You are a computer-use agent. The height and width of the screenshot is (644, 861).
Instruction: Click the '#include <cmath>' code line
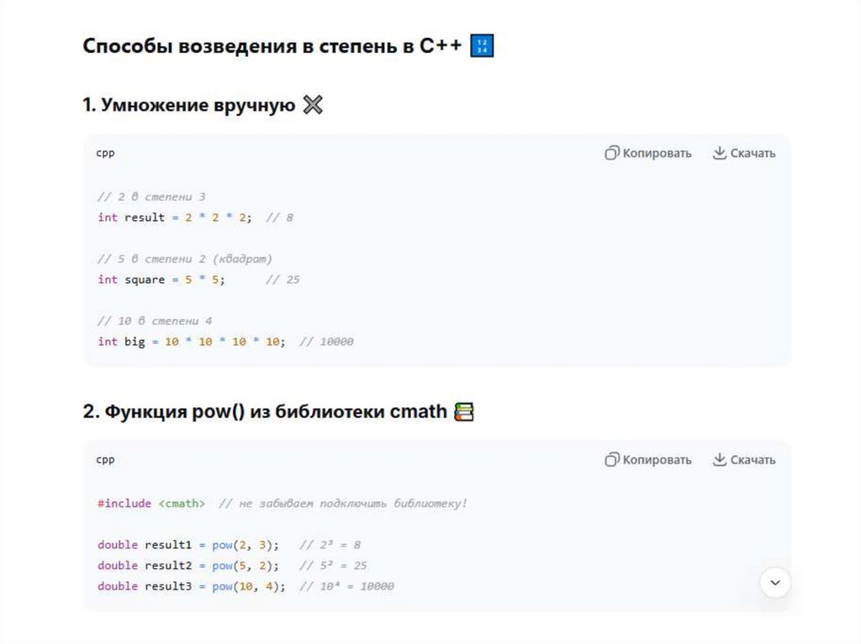click(x=151, y=504)
